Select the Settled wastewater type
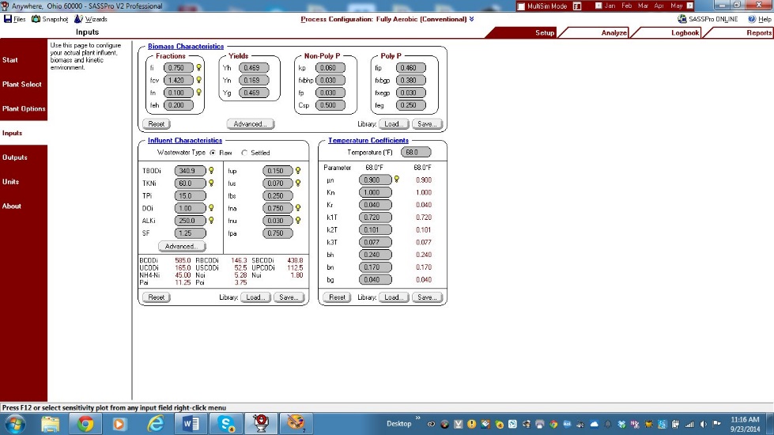The width and height of the screenshot is (774, 435). click(244, 153)
